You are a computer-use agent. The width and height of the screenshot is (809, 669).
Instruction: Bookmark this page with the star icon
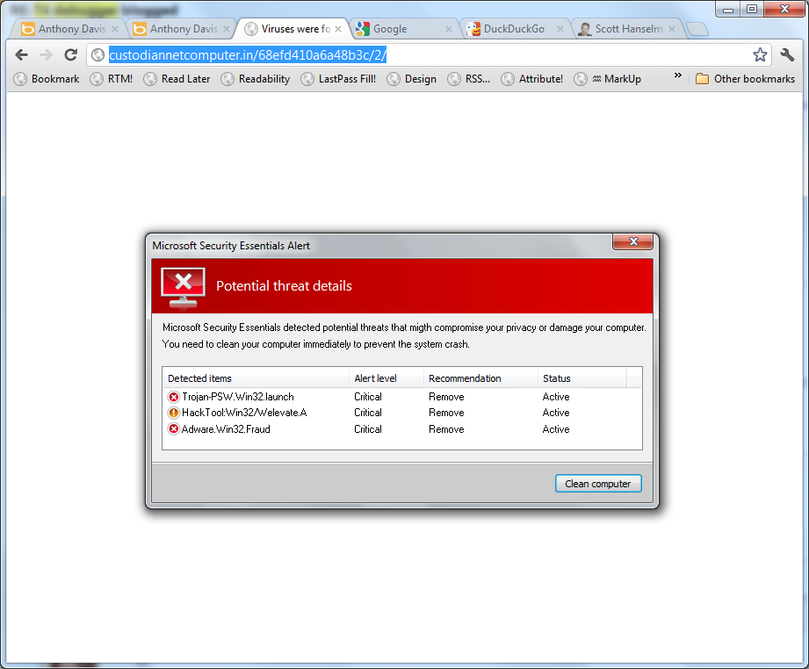point(760,54)
